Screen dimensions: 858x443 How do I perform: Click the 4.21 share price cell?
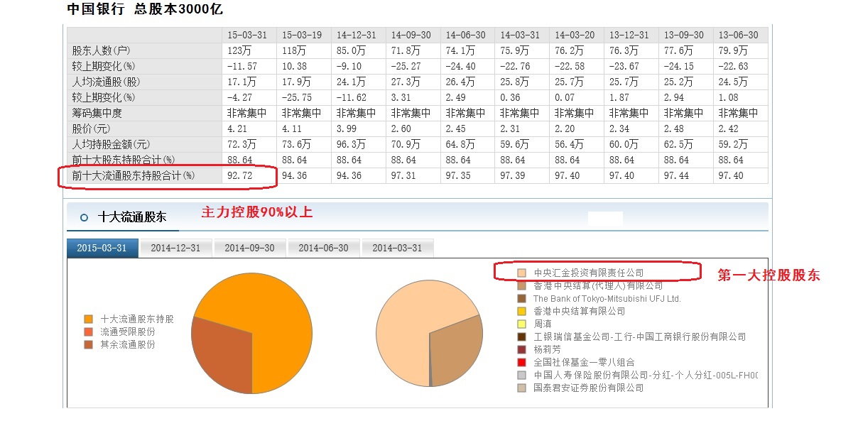coord(237,128)
